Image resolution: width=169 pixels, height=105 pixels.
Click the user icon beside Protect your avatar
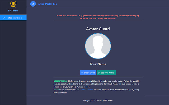coord(4,18)
